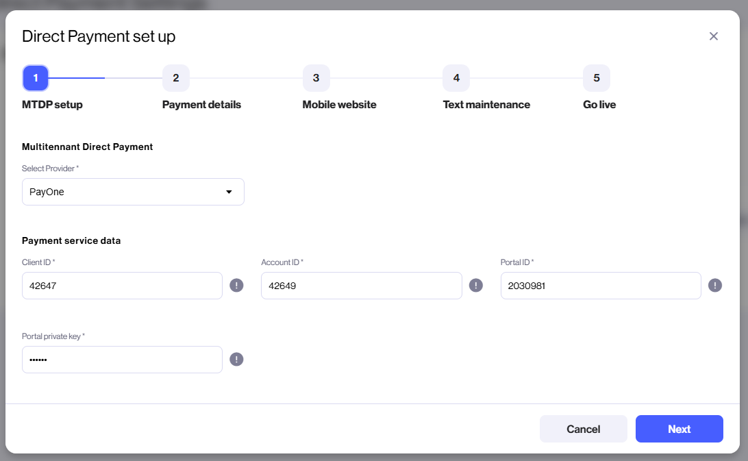748x461 pixels.
Task: Focus the Client ID input field
Action: (122, 286)
